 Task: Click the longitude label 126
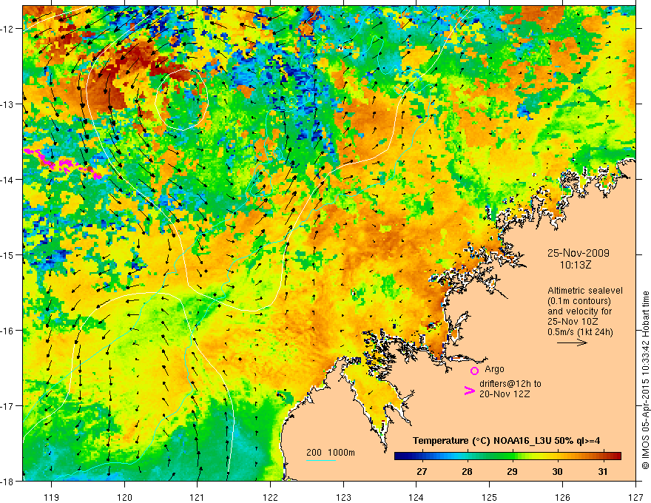[562, 497]
